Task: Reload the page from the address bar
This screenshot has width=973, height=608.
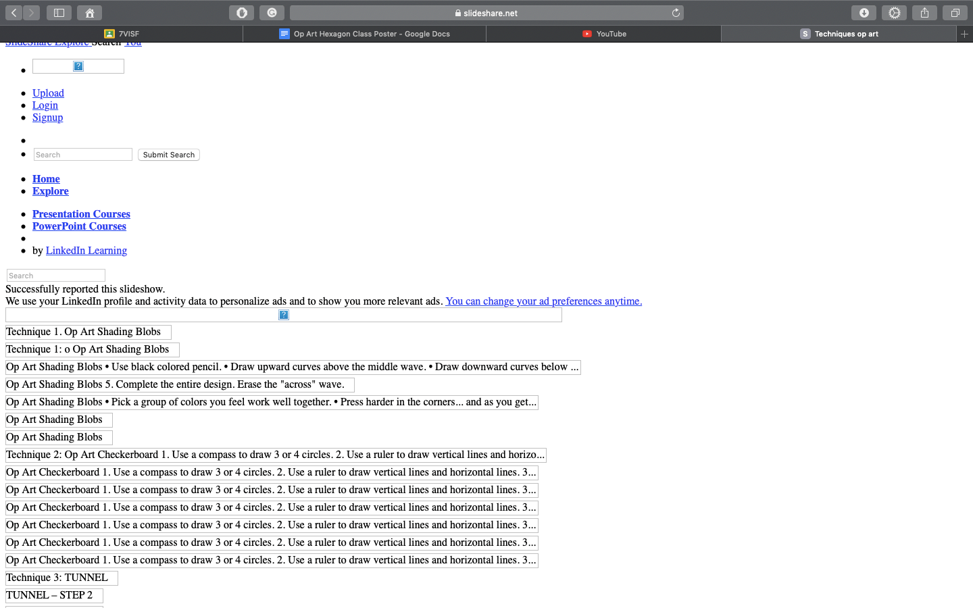Action: [x=676, y=12]
